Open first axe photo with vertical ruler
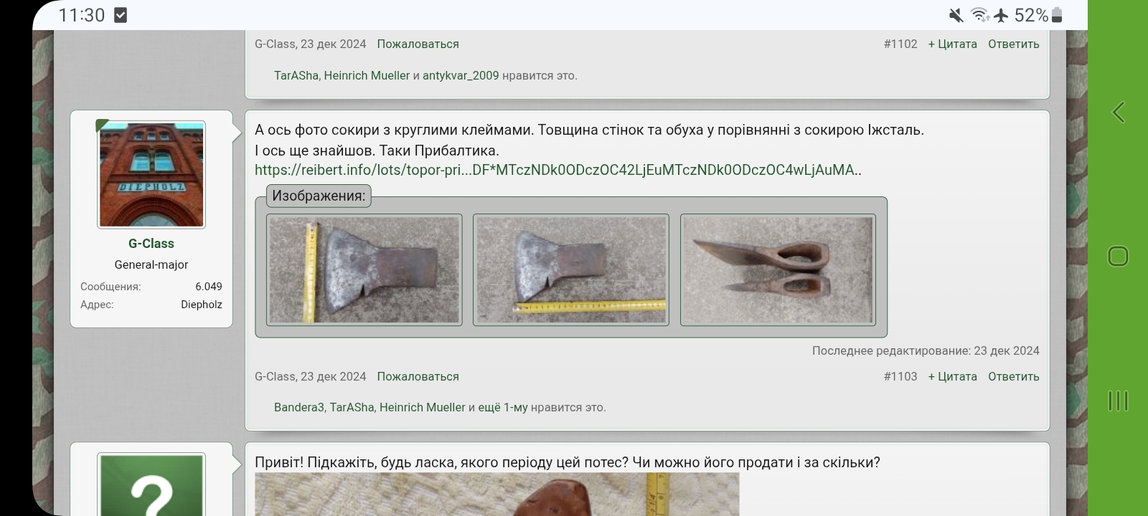The height and width of the screenshot is (516, 1148). pyautogui.click(x=364, y=270)
